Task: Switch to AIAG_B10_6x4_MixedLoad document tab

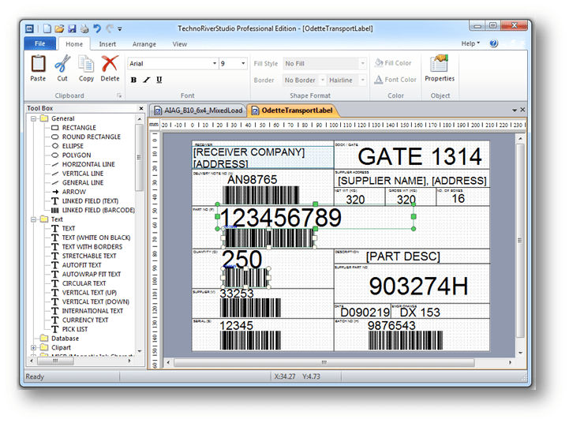Action: point(199,110)
